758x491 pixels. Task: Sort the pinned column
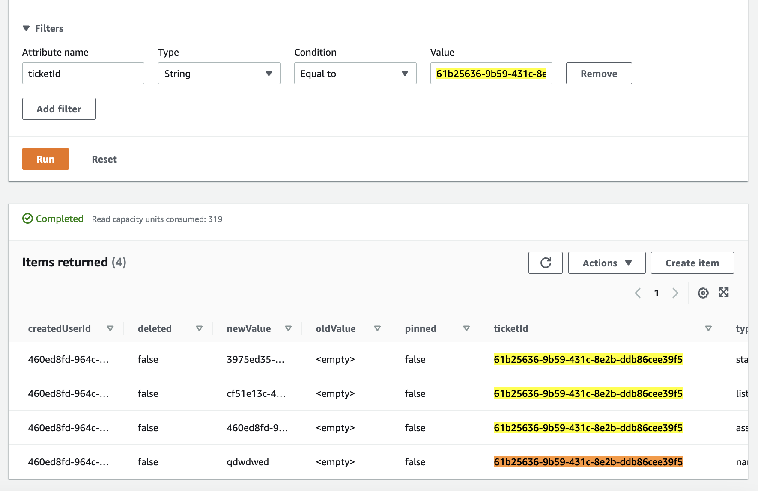[466, 328]
